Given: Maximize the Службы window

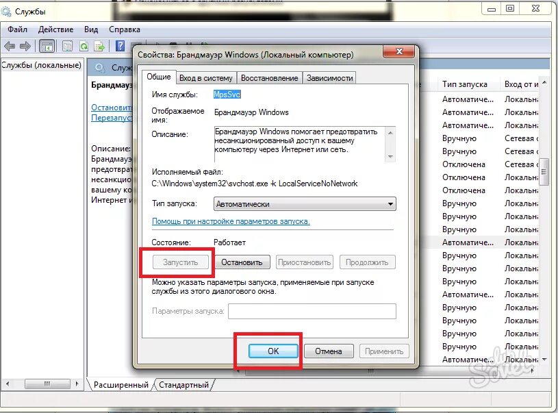Looking at the screenshot, I should tap(510, 9).
